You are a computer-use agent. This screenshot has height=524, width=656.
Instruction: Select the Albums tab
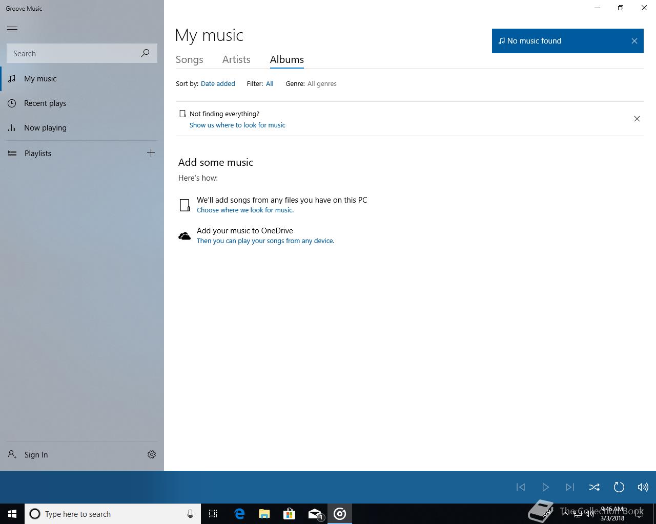coord(287,59)
